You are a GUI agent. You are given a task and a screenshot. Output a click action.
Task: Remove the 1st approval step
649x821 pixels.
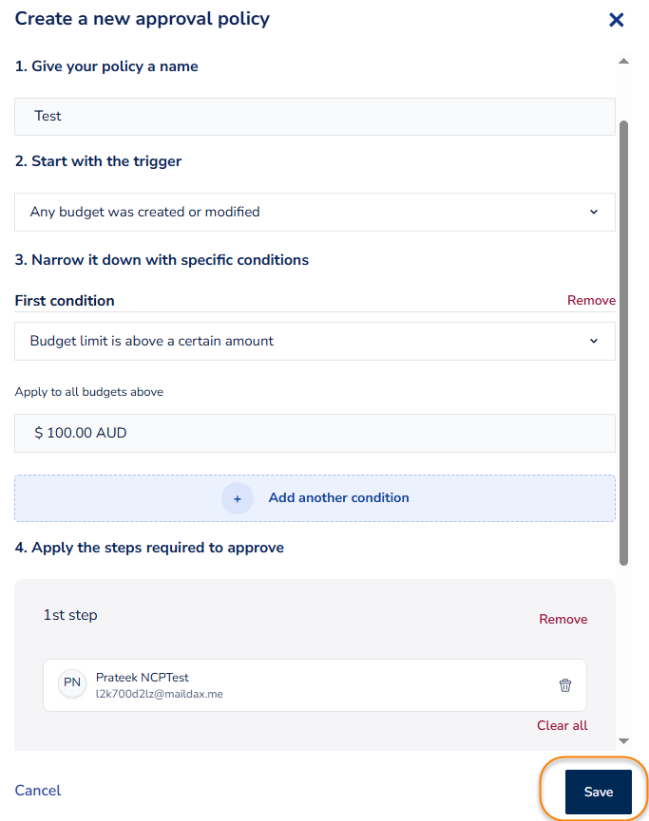563,619
